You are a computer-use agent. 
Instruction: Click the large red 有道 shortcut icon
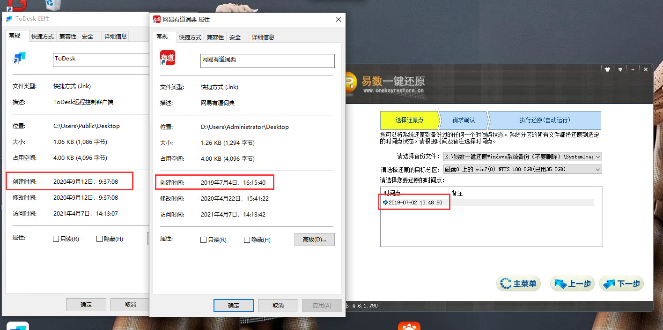(168, 58)
